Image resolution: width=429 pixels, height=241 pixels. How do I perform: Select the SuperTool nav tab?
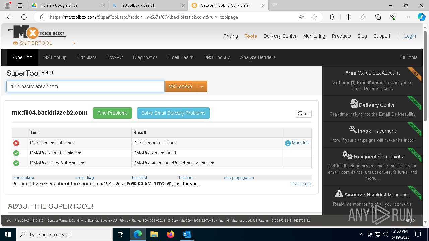tap(22, 57)
